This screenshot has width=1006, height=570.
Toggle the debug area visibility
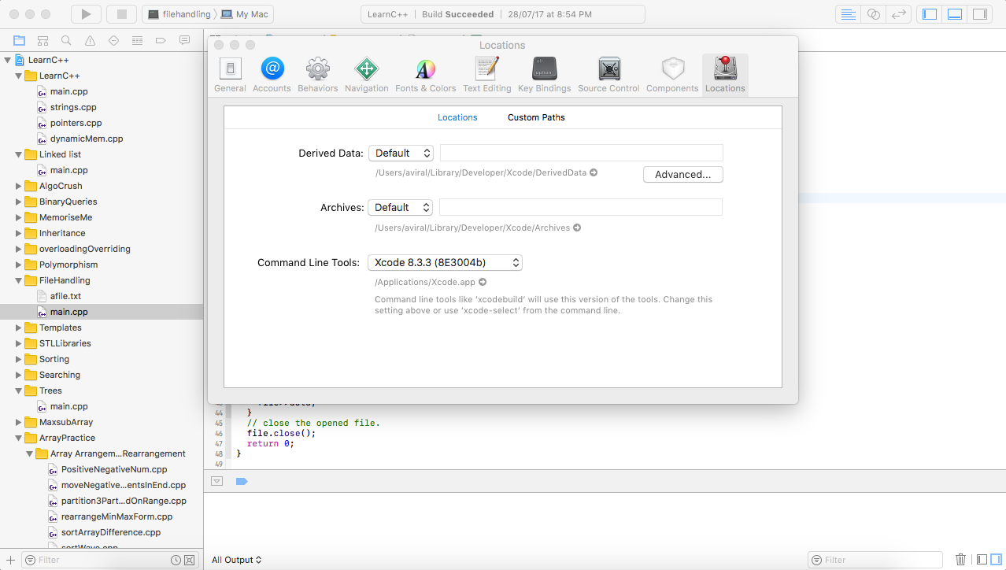click(x=955, y=14)
